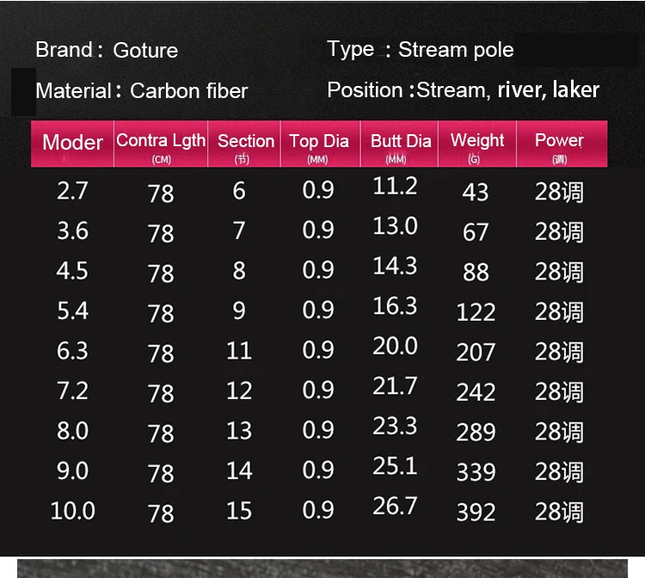This screenshot has width=645, height=578.
Task: Click weight value 122
Action: point(476,312)
